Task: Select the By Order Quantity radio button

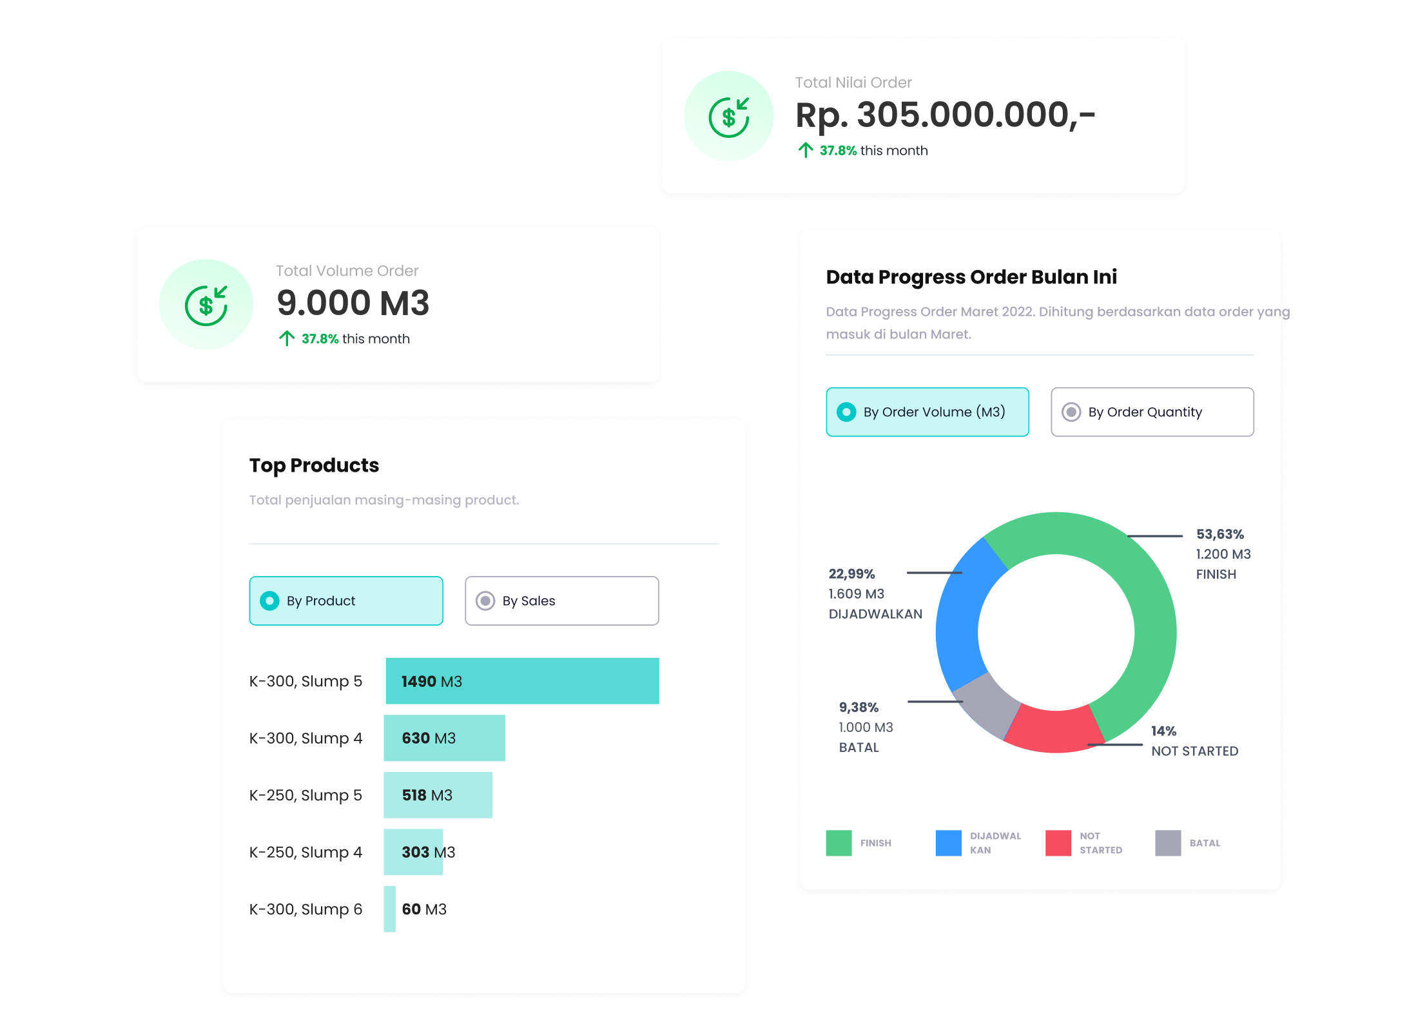Action: tap(1071, 412)
